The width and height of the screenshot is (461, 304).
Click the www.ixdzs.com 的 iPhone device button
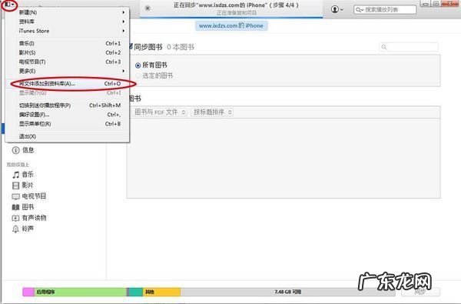coord(231,26)
